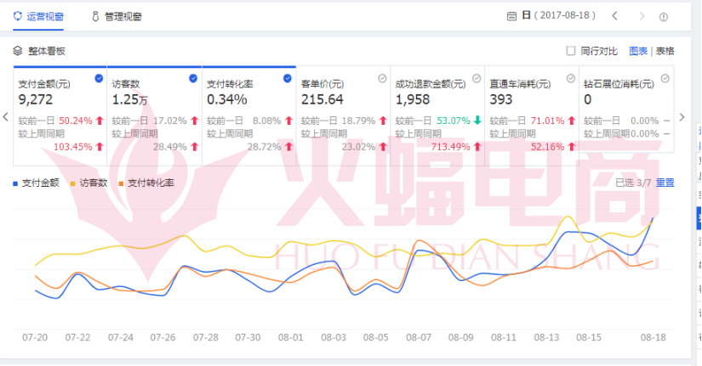This screenshot has height=366, width=702.
Task: Click the 103.45% week-over-week change
Action: pyautogui.click(x=72, y=147)
